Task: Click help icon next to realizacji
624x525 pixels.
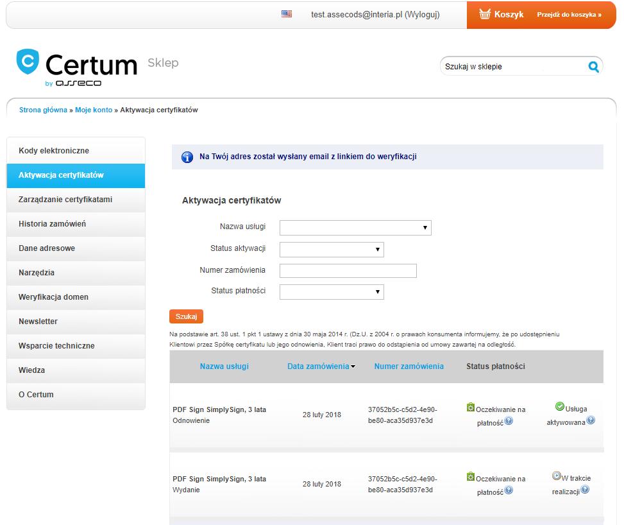Action: pos(585,490)
